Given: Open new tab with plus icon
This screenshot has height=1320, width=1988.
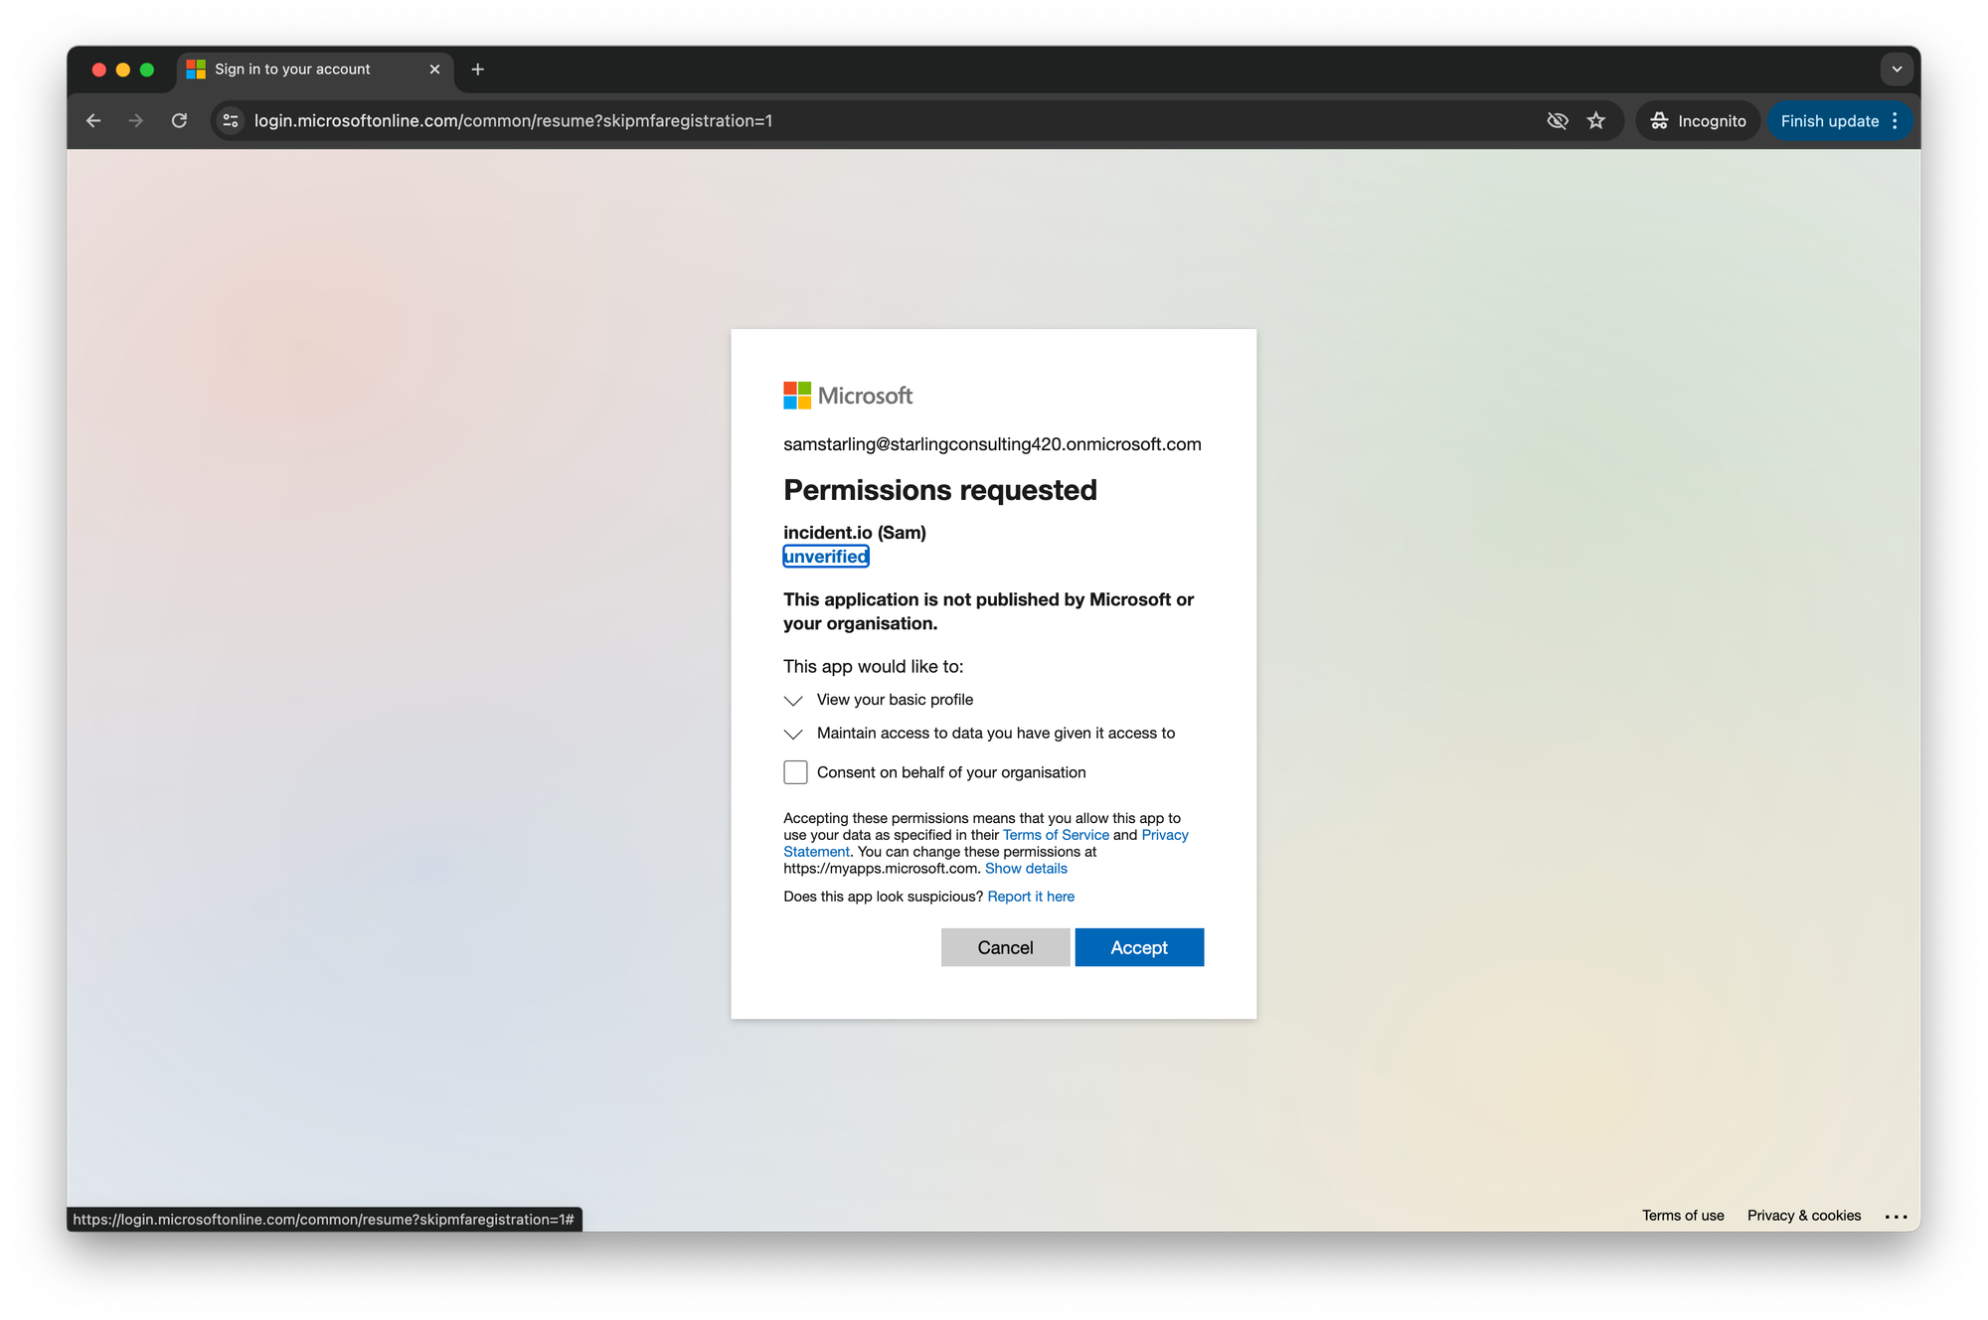Looking at the screenshot, I should (x=478, y=69).
